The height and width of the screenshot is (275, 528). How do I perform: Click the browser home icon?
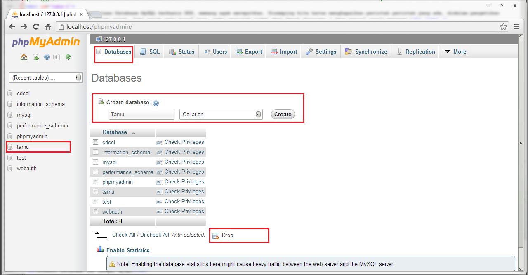48,27
